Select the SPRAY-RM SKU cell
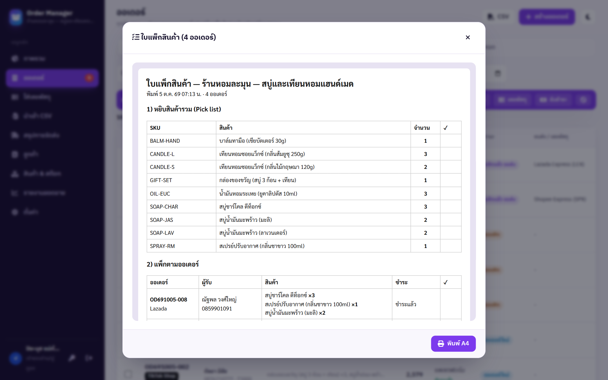608x380 pixels. click(181, 246)
